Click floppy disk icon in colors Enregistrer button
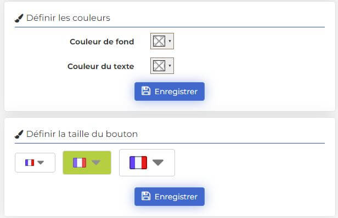Viewport: 338px width, 218px height. 146,91
